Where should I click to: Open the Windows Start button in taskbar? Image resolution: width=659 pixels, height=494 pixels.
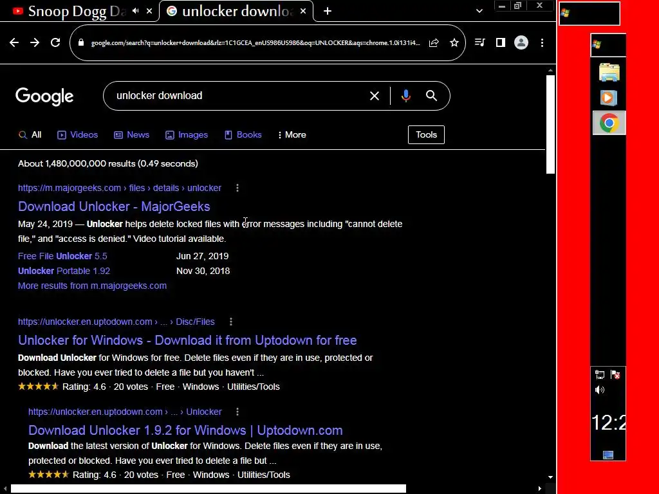click(x=609, y=44)
